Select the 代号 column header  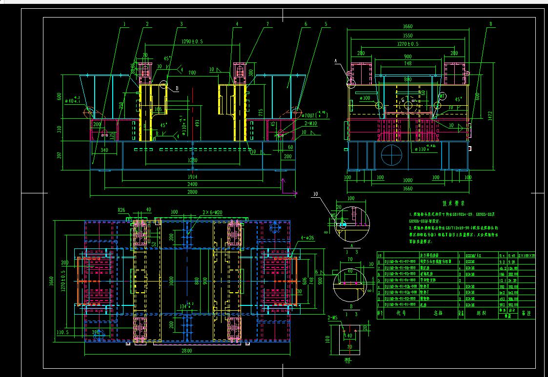tap(401, 313)
